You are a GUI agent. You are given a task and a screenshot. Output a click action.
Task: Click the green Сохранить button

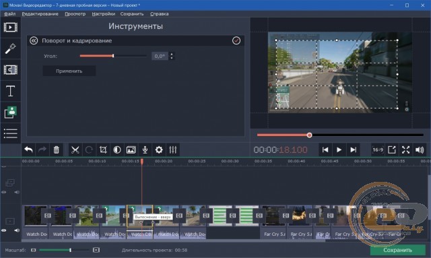coord(398,250)
